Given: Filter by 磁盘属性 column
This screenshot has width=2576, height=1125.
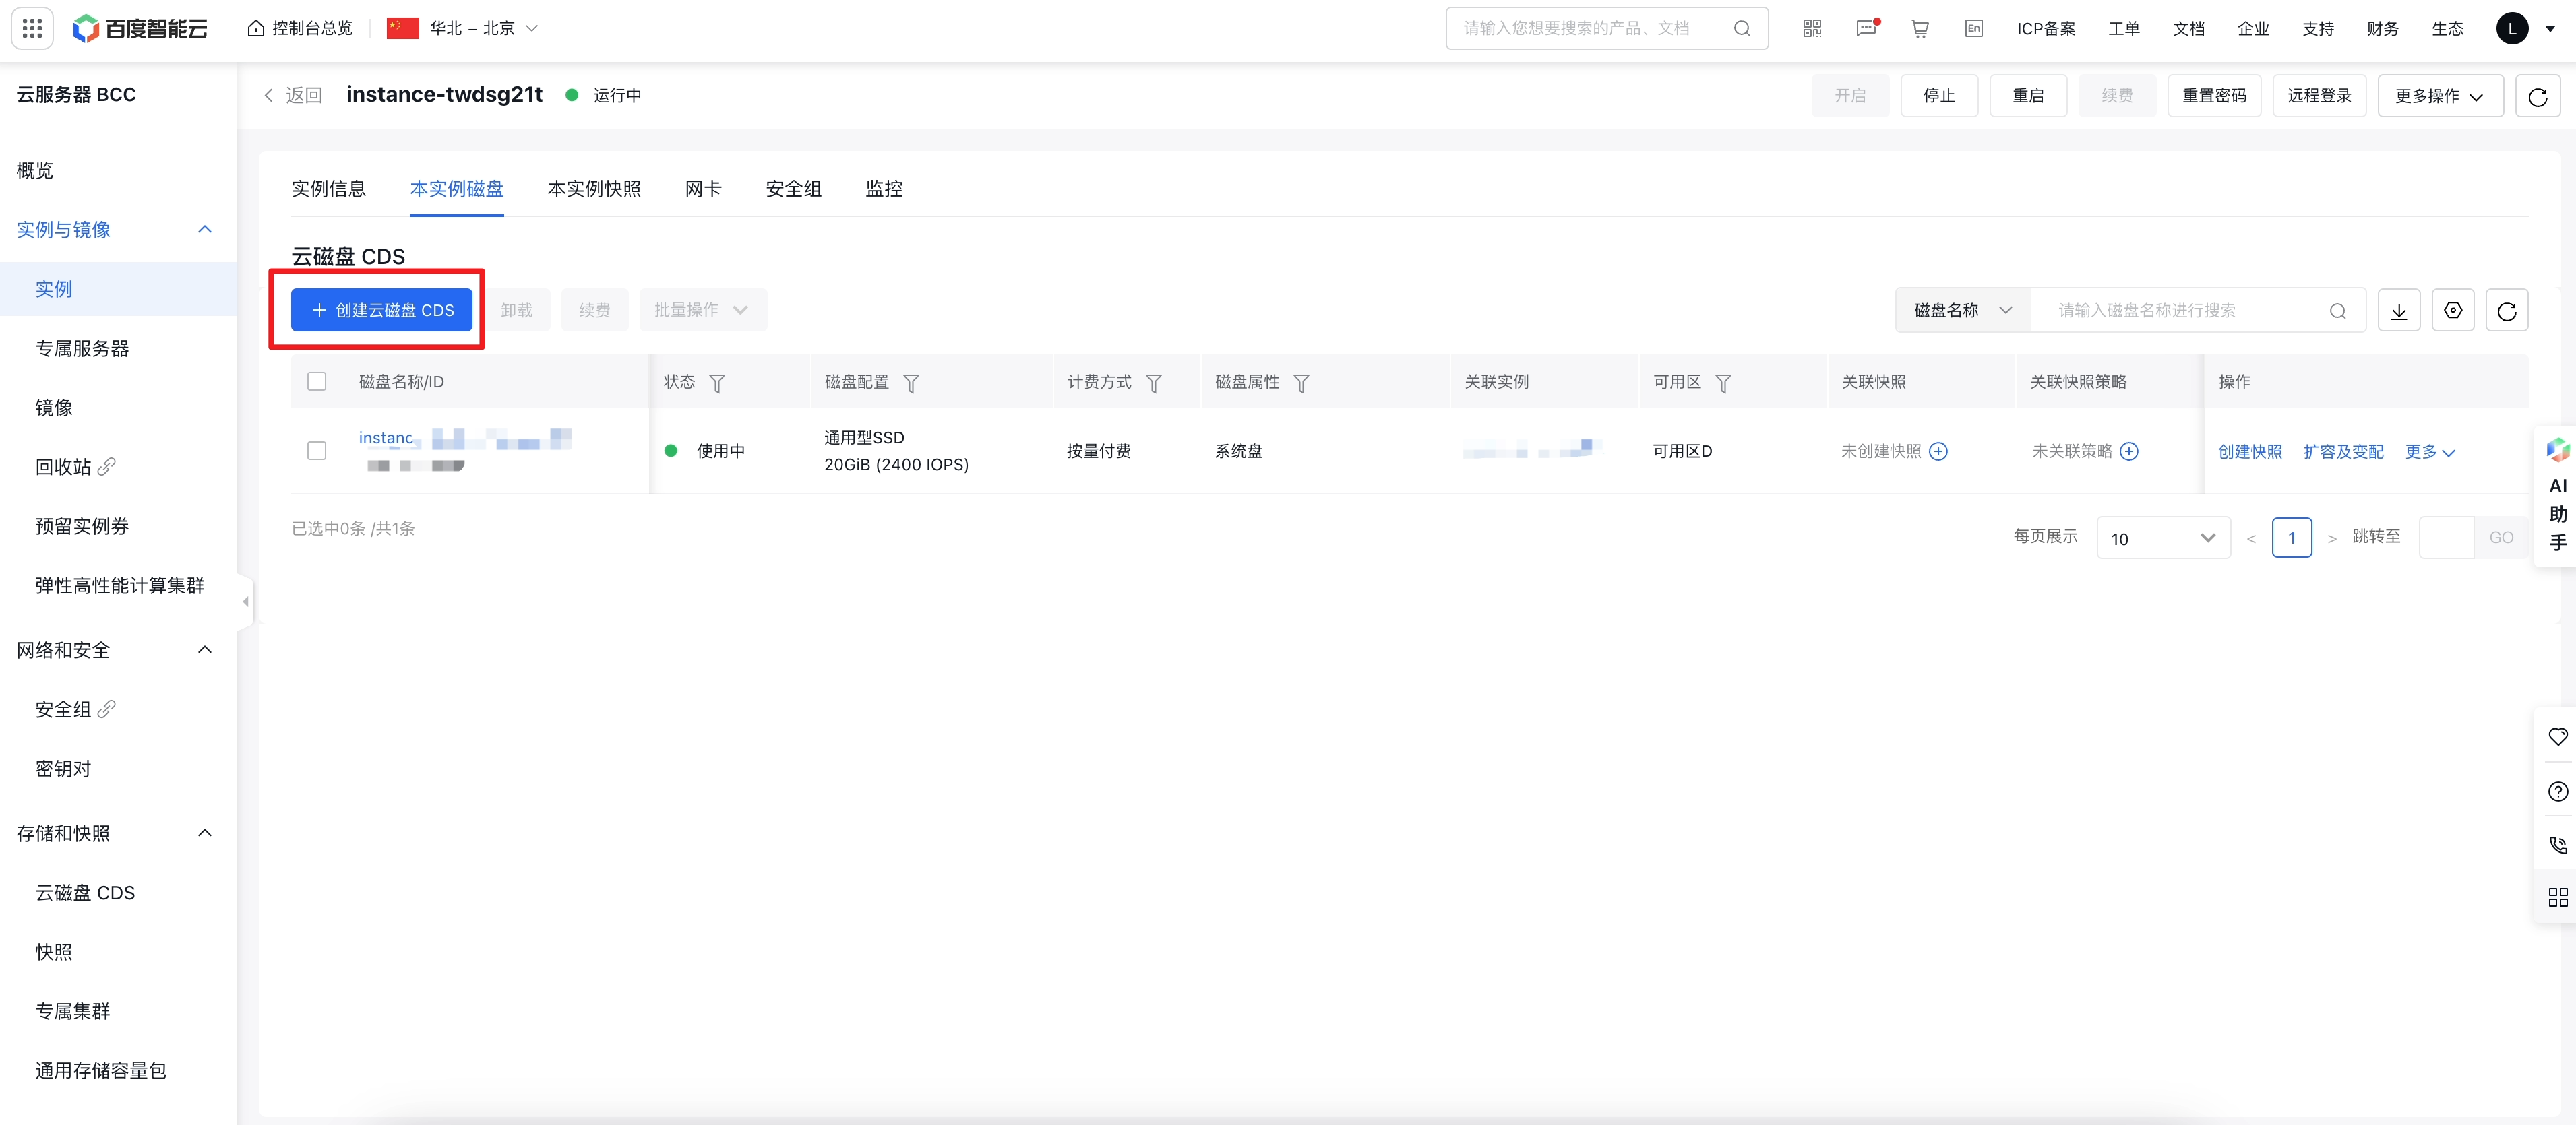Looking at the screenshot, I should 1301,383.
